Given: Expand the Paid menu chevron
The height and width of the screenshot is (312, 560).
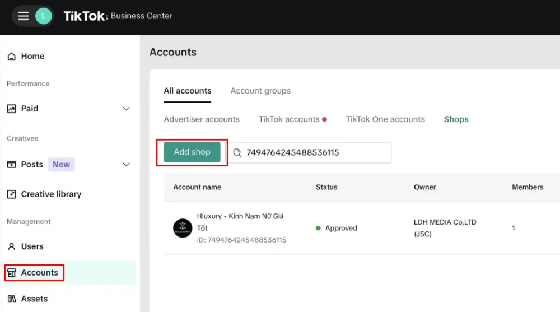Looking at the screenshot, I should click(126, 109).
